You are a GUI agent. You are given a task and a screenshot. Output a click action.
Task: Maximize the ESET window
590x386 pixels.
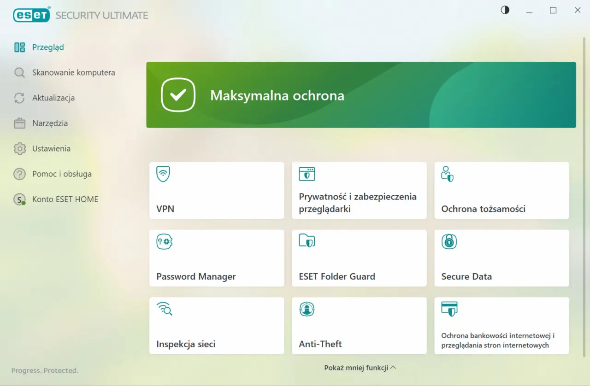pyautogui.click(x=553, y=10)
